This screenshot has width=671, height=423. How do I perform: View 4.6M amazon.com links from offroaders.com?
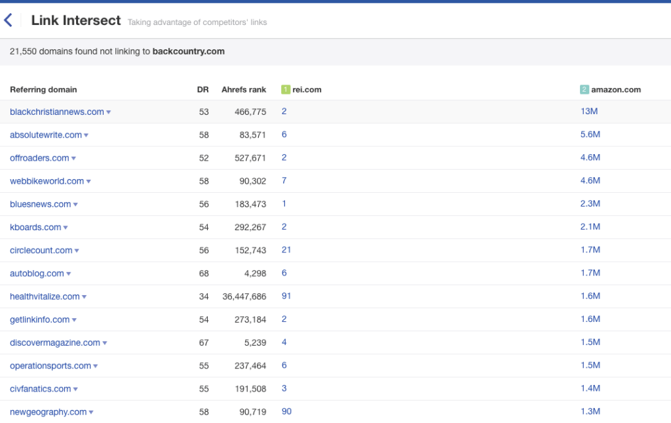pos(590,157)
